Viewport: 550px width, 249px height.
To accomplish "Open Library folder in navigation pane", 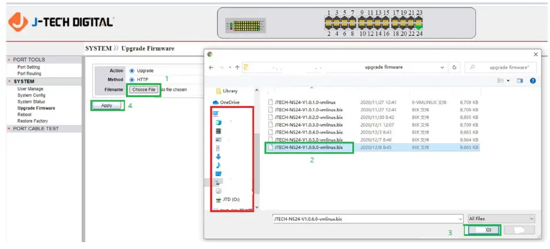I will 226,91.
